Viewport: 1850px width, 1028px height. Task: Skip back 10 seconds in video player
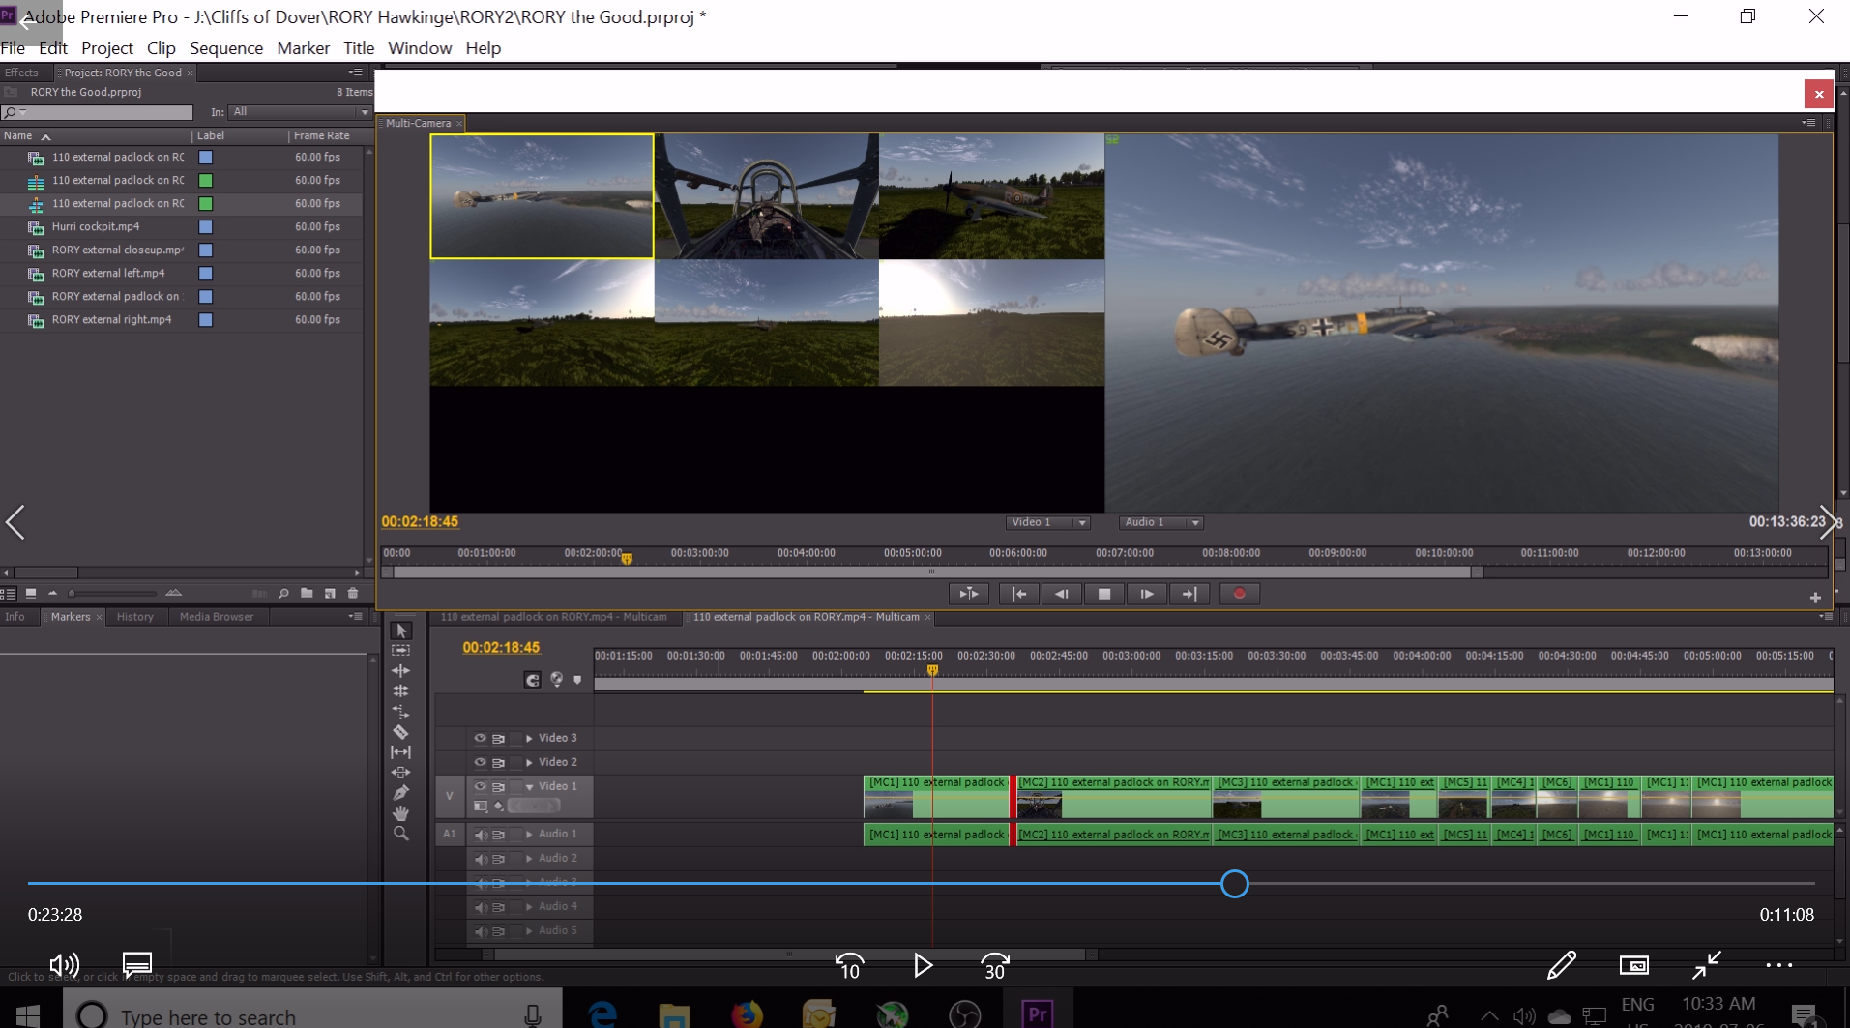tap(850, 965)
